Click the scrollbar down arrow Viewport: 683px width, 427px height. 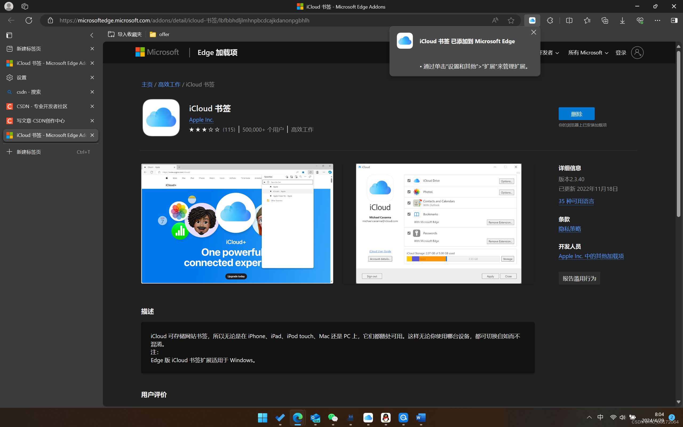click(678, 402)
